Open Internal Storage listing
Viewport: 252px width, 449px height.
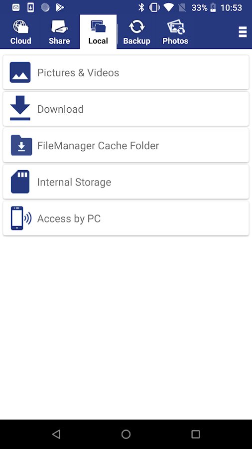[x=126, y=182]
